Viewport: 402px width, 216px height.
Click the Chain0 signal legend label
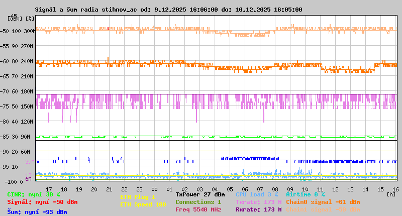tap(322, 202)
